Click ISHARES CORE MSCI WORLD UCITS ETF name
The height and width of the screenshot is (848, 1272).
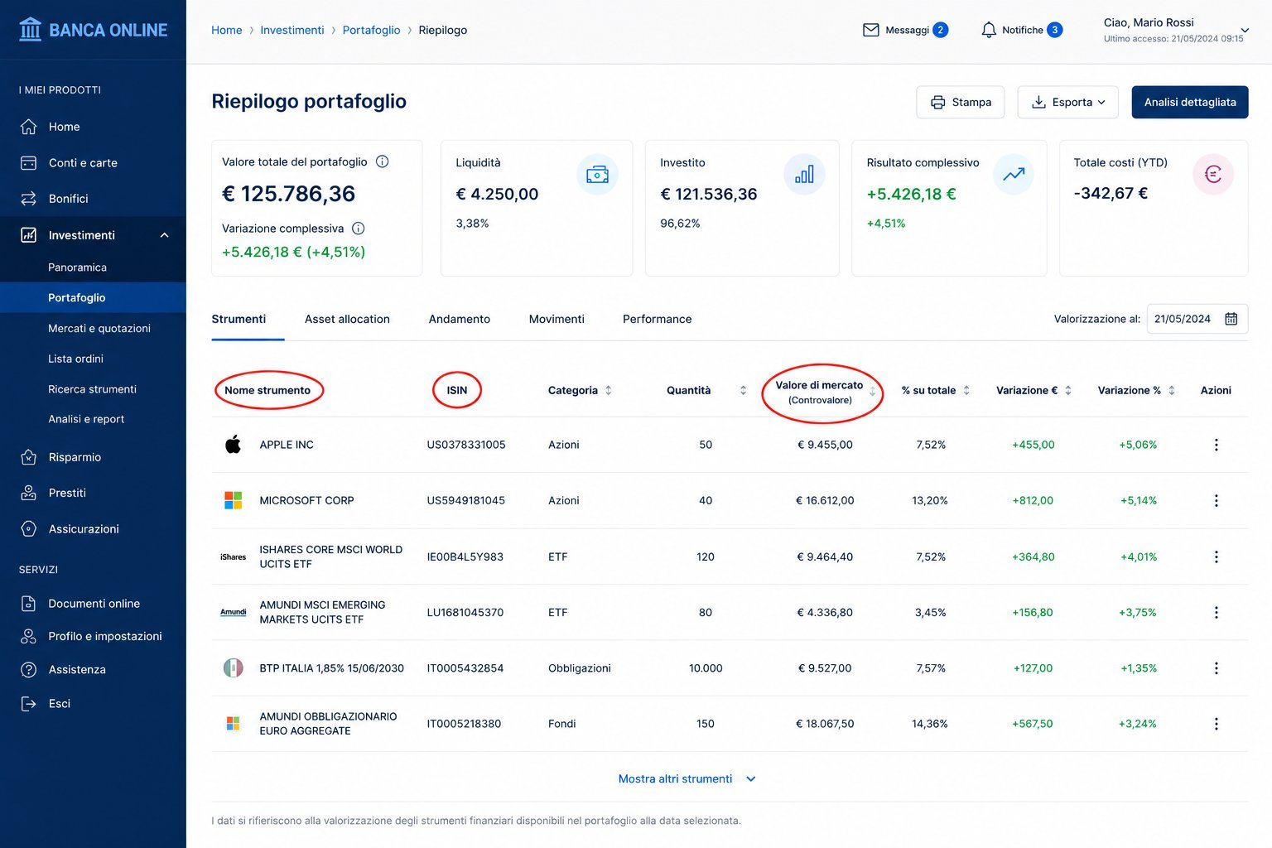tap(330, 557)
